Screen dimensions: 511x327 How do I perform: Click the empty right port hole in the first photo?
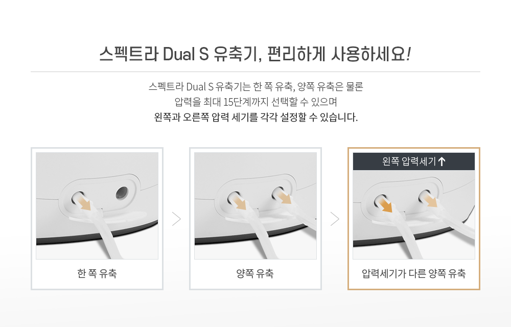pos(122,193)
